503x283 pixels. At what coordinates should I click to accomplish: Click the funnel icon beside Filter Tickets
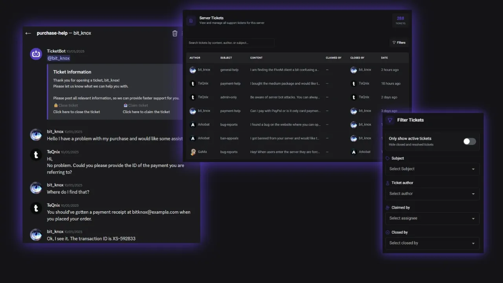pyautogui.click(x=390, y=120)
